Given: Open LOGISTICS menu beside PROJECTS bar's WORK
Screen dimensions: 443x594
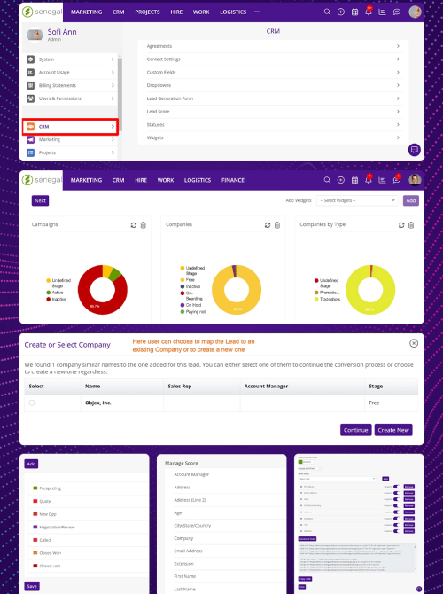Looking at the screenshot, I should click(233, 12).
